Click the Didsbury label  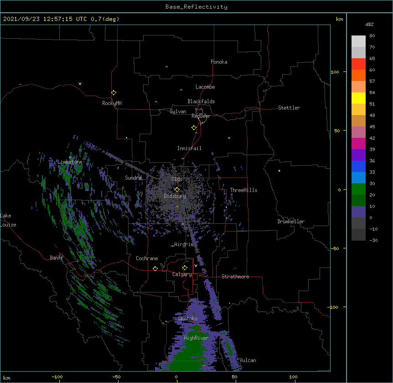point(175,196)
